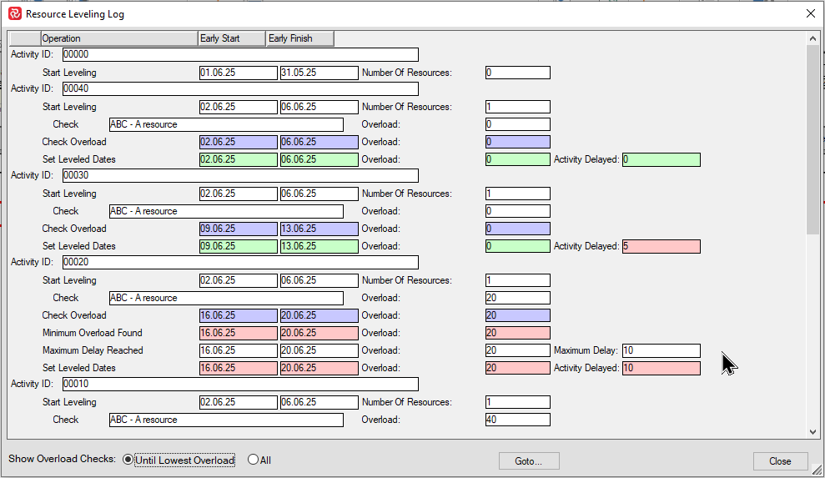Screen dimensions: 825x478
Task: Click the Check resource field under activity 00020
Action: pos(226,298)
